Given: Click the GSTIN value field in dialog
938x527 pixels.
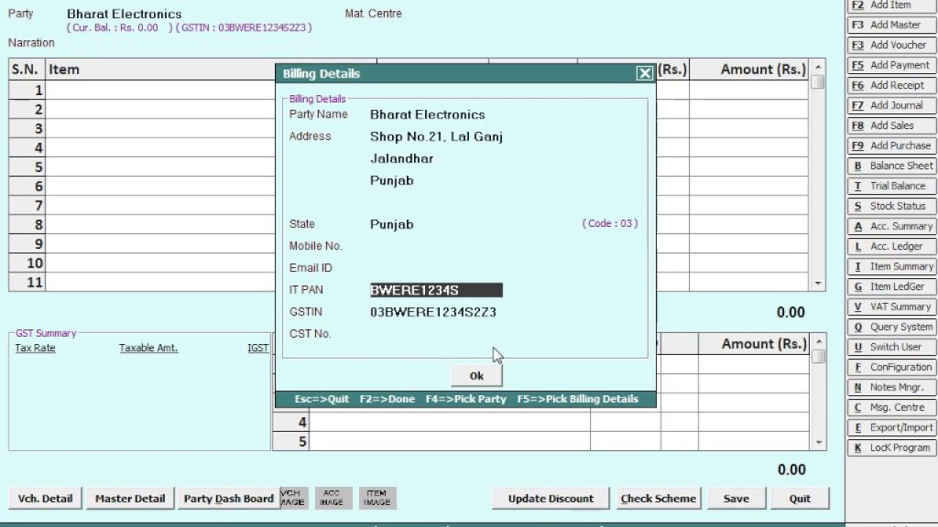Looking at the screenshot, I should 433,312.
